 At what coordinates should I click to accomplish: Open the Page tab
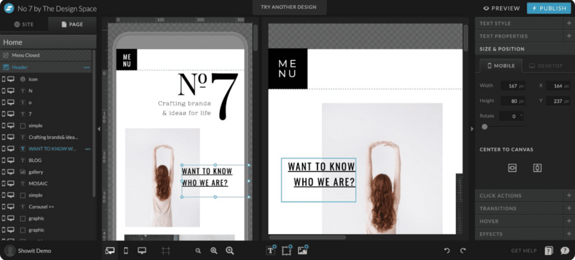tap(72, 25)
